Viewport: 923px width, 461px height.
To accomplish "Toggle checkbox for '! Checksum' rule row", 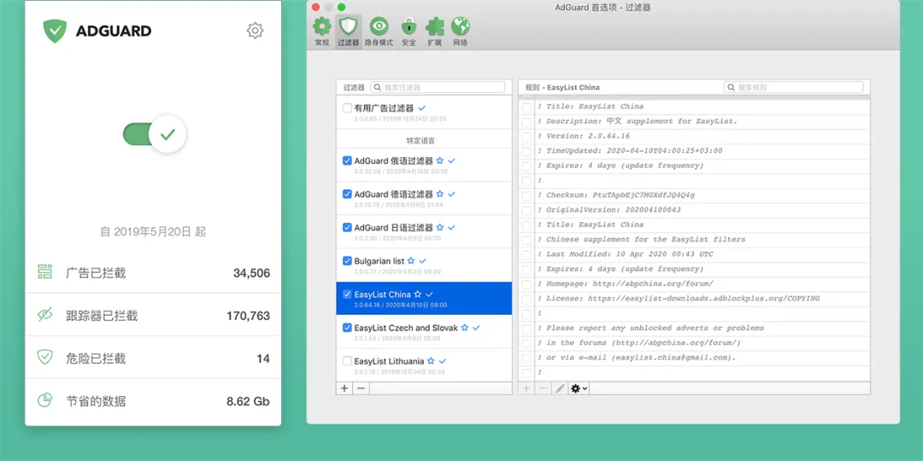I will 526,195.
